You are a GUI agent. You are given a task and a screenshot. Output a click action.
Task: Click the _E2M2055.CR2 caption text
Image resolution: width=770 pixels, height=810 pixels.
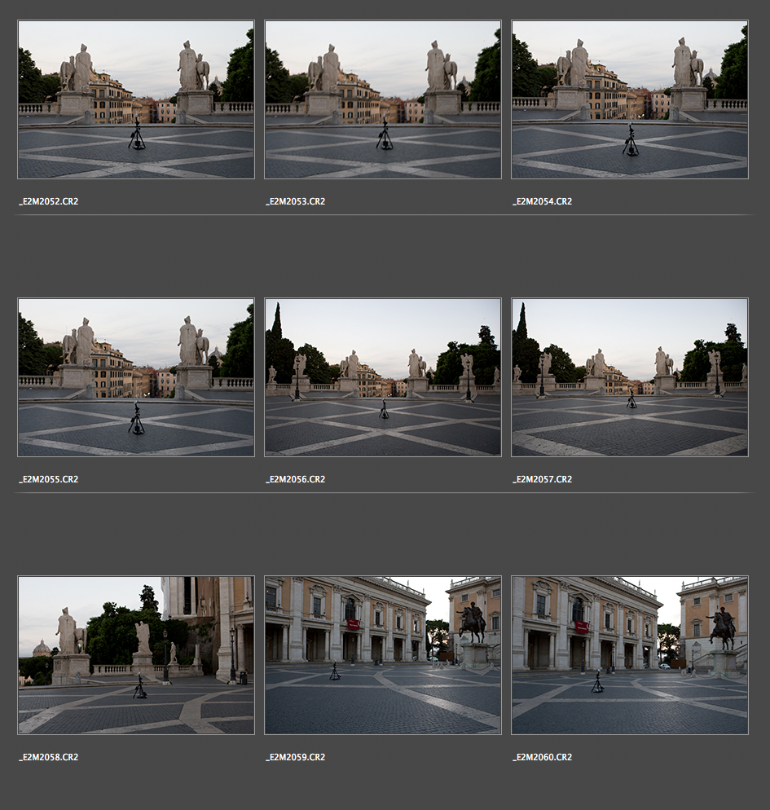(49, 479)
